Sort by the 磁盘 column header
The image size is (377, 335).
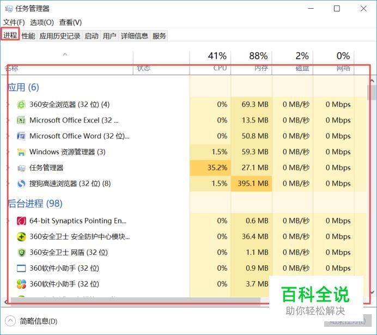pos(293,62)
